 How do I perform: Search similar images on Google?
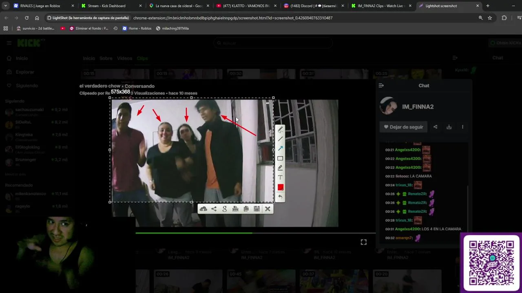point(224,209)
